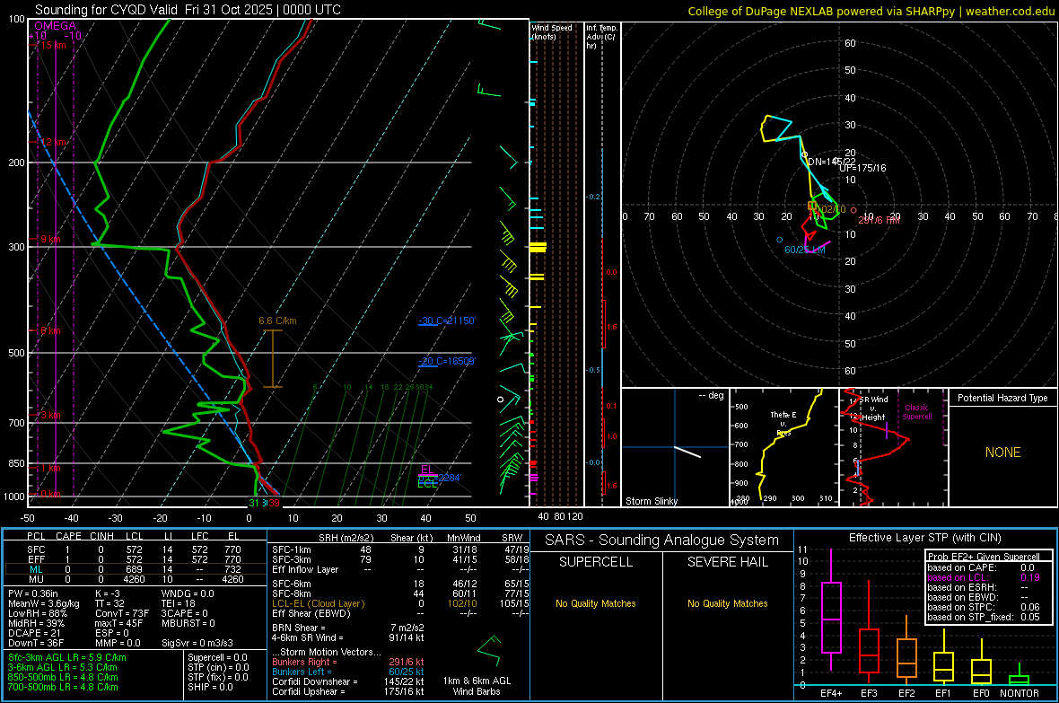
Task: Click the Inf. Temp. Adv. panel header
Action: (601, 37)
